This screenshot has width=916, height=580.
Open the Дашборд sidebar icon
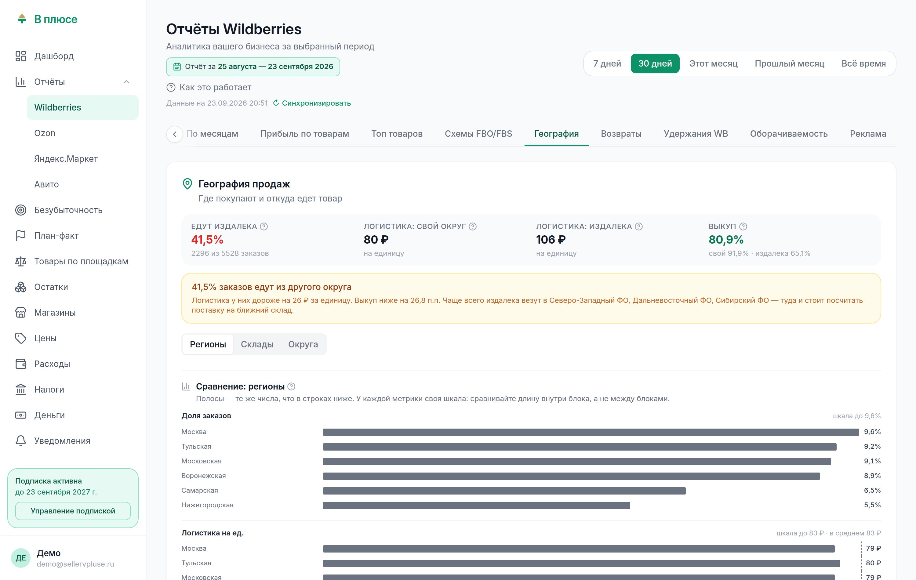click(20, 56)
